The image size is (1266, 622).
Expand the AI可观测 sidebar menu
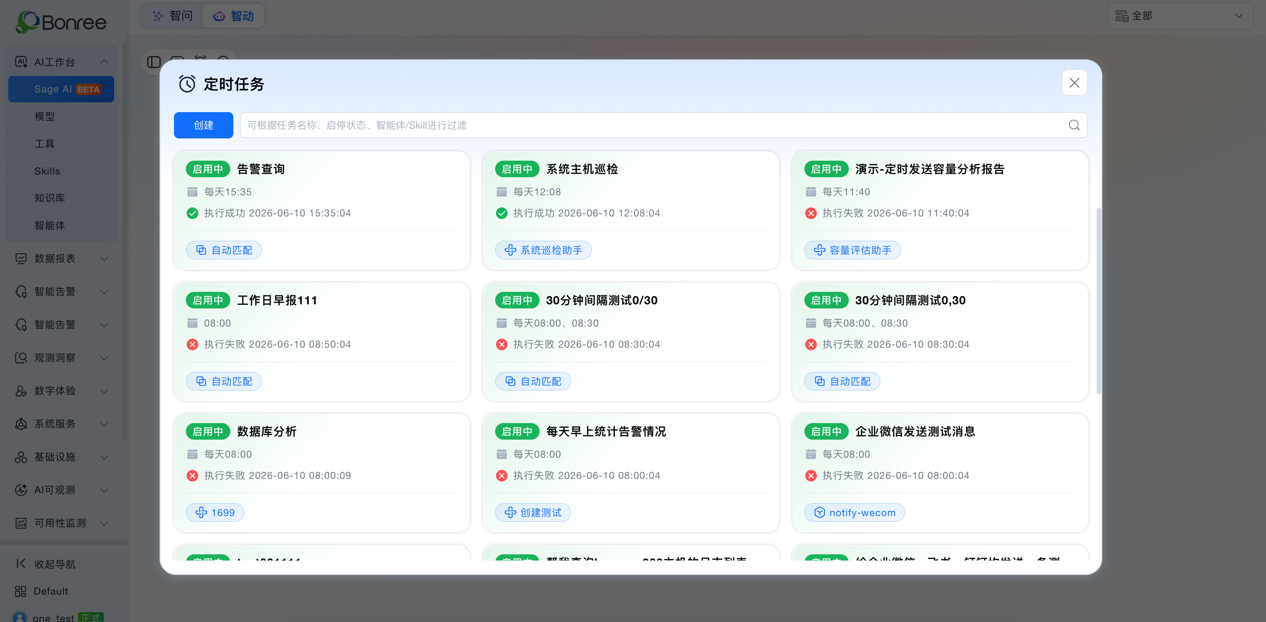point(62,490)
